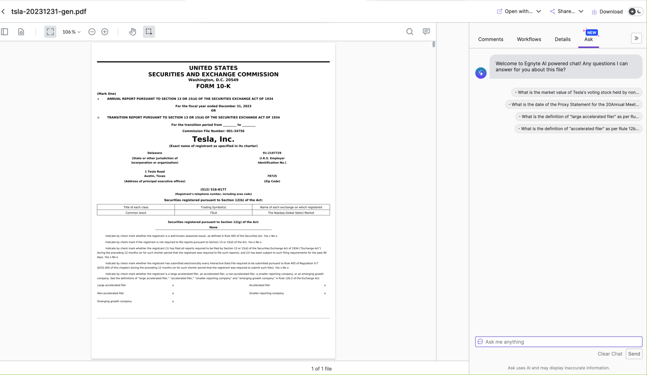This screenshot has width=647, height=375.
Task: Select the marquee selection tool
Action: click(x=149, y=32)
